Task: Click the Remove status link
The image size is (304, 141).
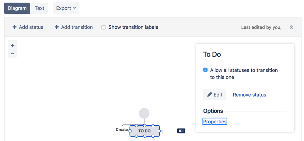Action: tap(249, 95)
